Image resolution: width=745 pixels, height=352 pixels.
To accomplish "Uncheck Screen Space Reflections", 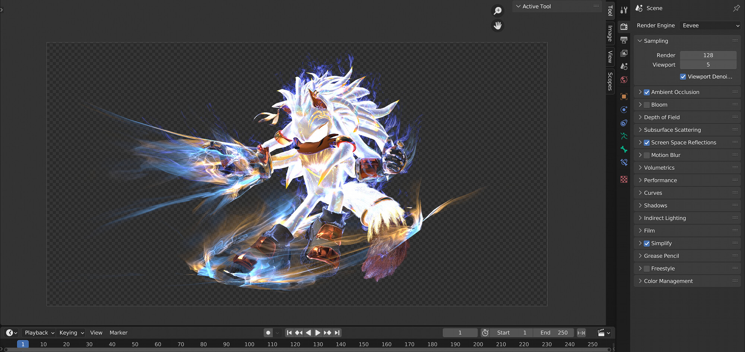I will tap(647, 143).
